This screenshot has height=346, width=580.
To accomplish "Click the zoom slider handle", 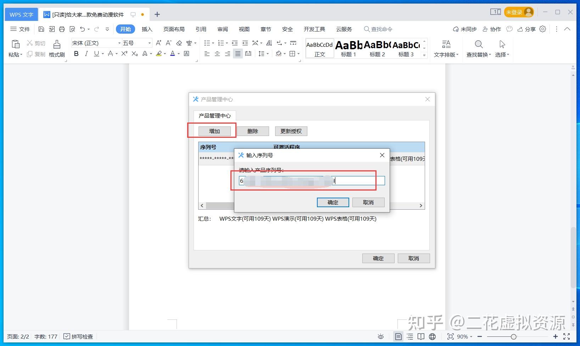I will click(513, 336).
